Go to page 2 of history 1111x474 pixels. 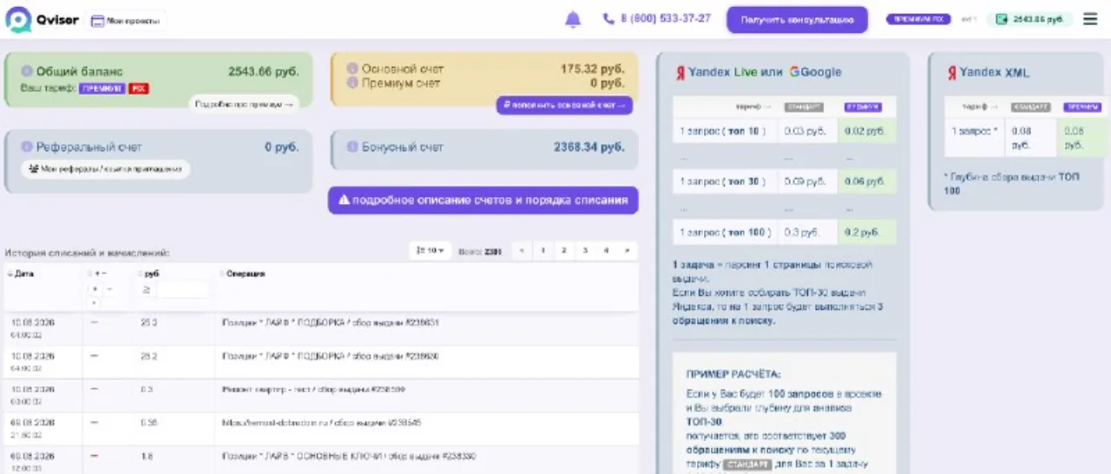coord(563,251)
